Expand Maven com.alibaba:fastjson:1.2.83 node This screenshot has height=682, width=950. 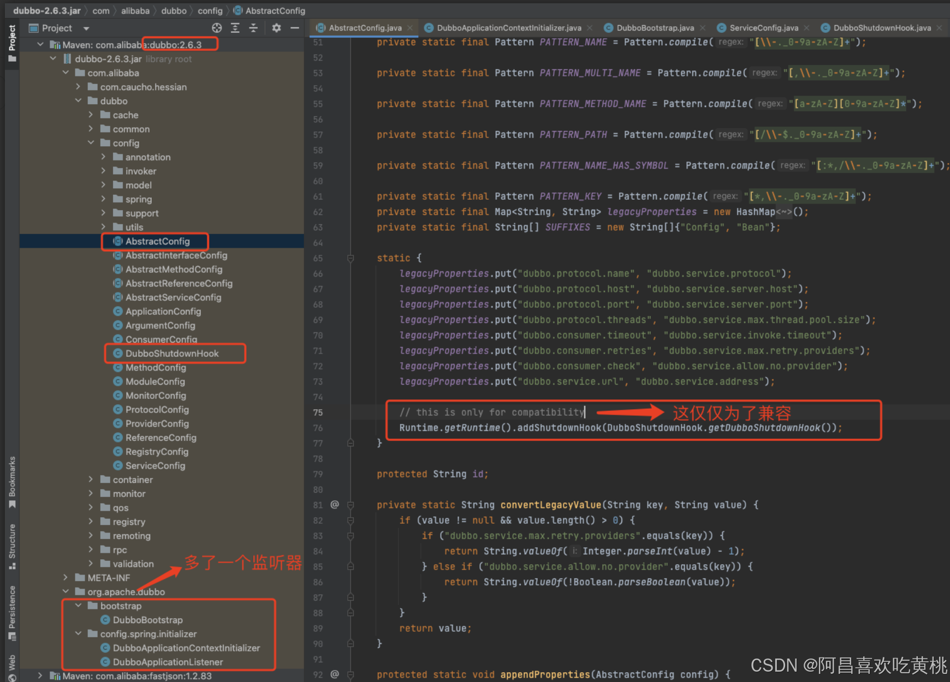40,675
